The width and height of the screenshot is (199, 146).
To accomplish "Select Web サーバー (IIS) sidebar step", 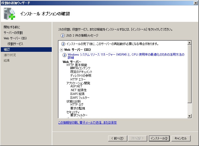I will pos(15,38).
